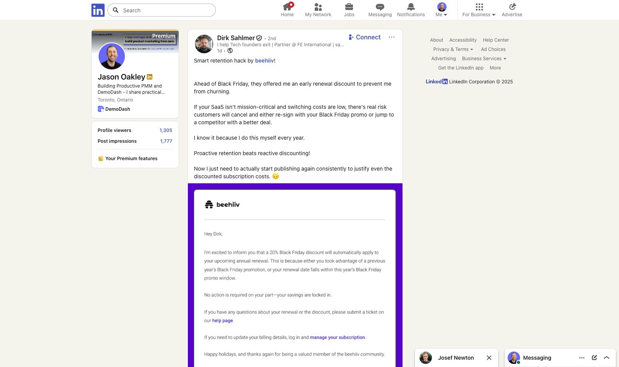Screen dimensions: 619x367
Task: Open the Me profile menu
Action: point(442,10)
